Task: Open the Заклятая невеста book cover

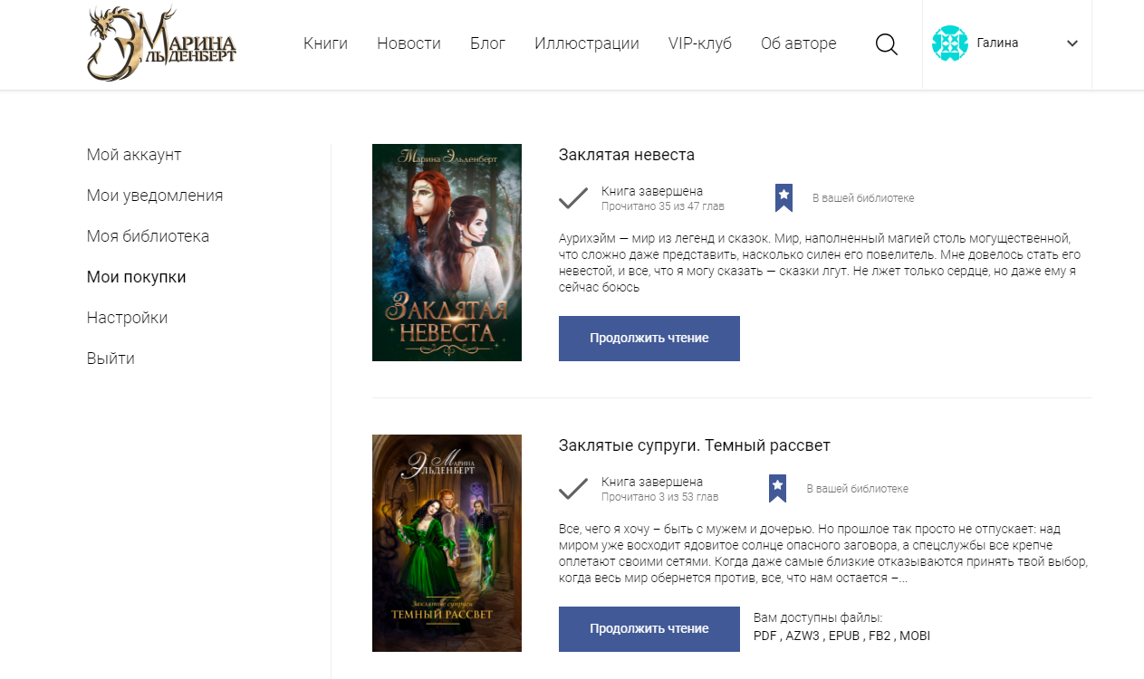Action: tap(447, 253)
